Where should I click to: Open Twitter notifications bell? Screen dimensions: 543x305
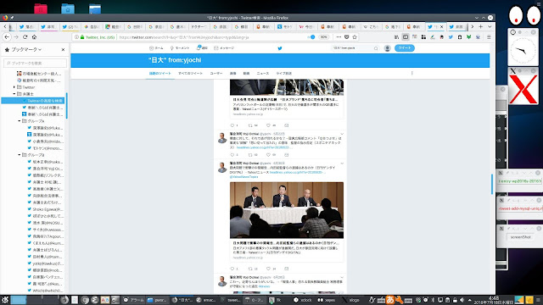[202, 48]
